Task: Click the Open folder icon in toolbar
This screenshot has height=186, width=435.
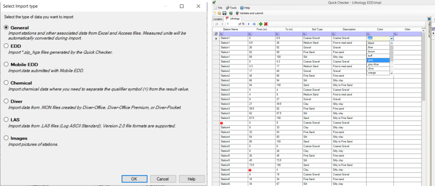Action: pyautogui.click(x=220, y=13)
